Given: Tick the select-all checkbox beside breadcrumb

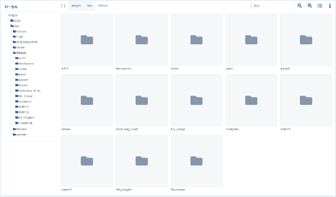Looking at the screenshot, I should tap(63, 6).
